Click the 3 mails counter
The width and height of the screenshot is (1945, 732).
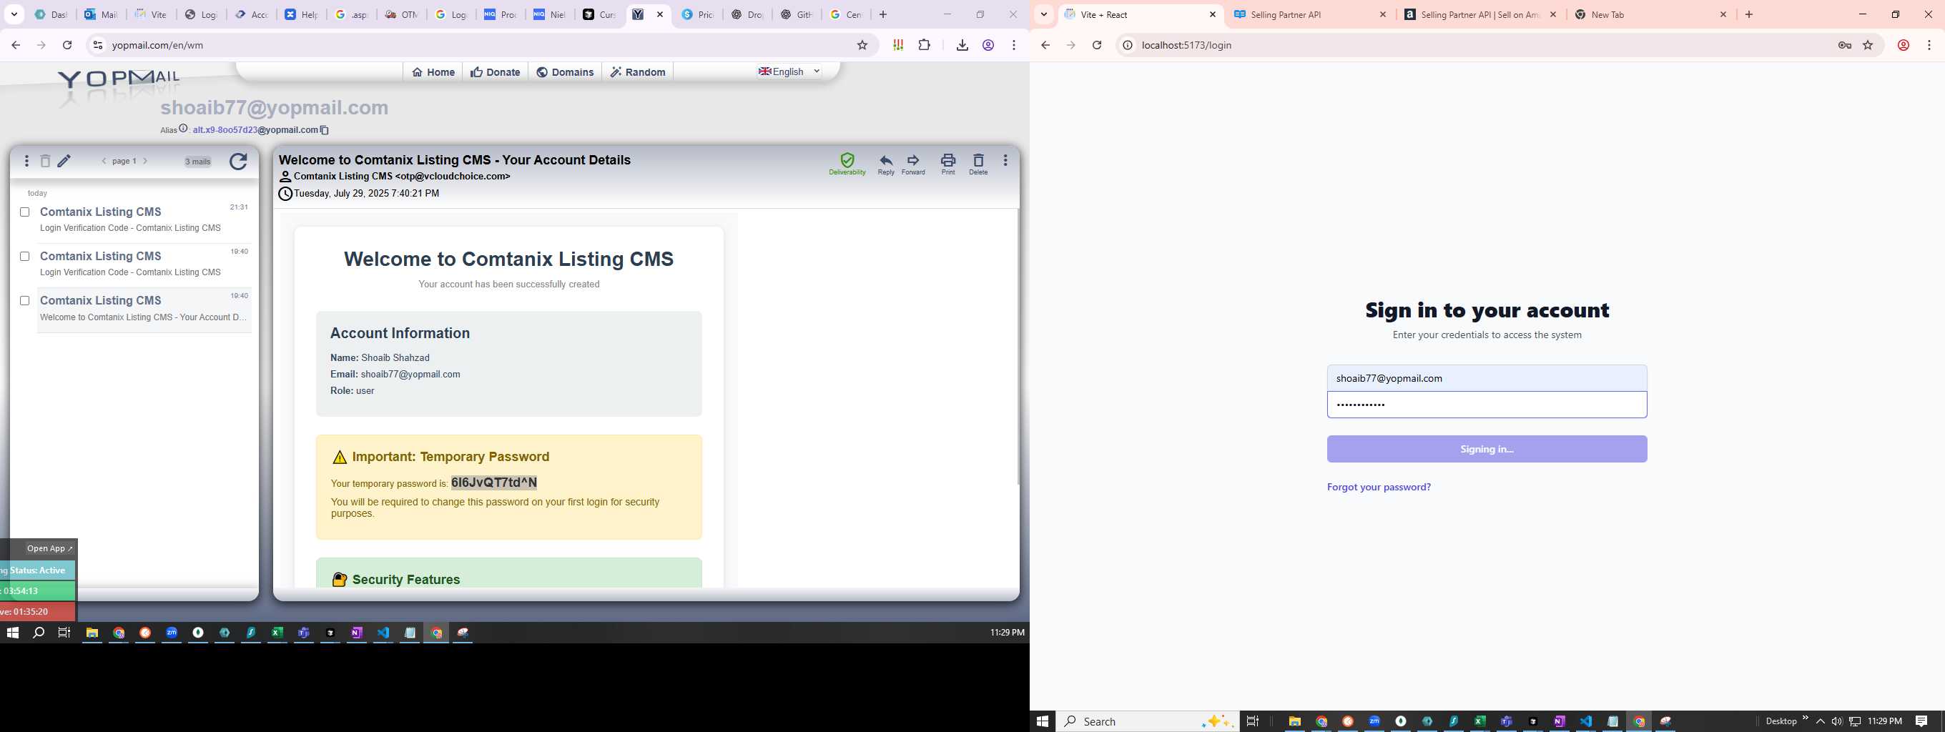coord(198,162)
